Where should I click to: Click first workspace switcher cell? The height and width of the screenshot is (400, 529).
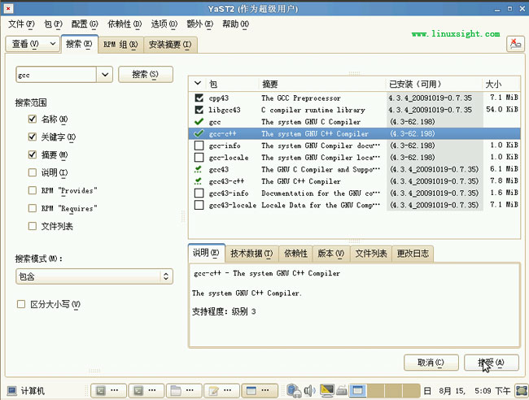(x=357, y=390)
